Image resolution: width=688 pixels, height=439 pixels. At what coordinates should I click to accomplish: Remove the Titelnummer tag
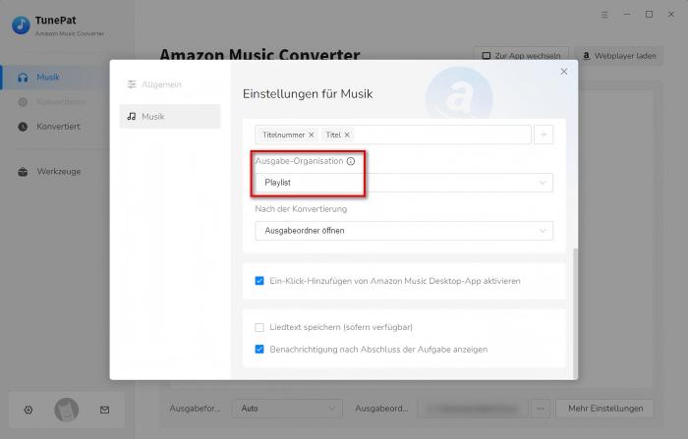tap(312, 136)
